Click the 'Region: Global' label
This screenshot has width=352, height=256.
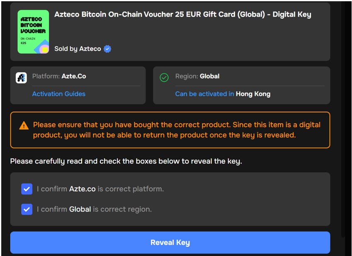click(x=197, y=76)
